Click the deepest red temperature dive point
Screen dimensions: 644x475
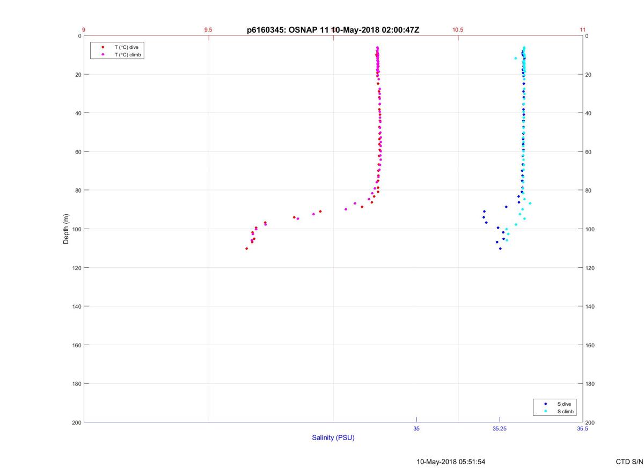246,249
